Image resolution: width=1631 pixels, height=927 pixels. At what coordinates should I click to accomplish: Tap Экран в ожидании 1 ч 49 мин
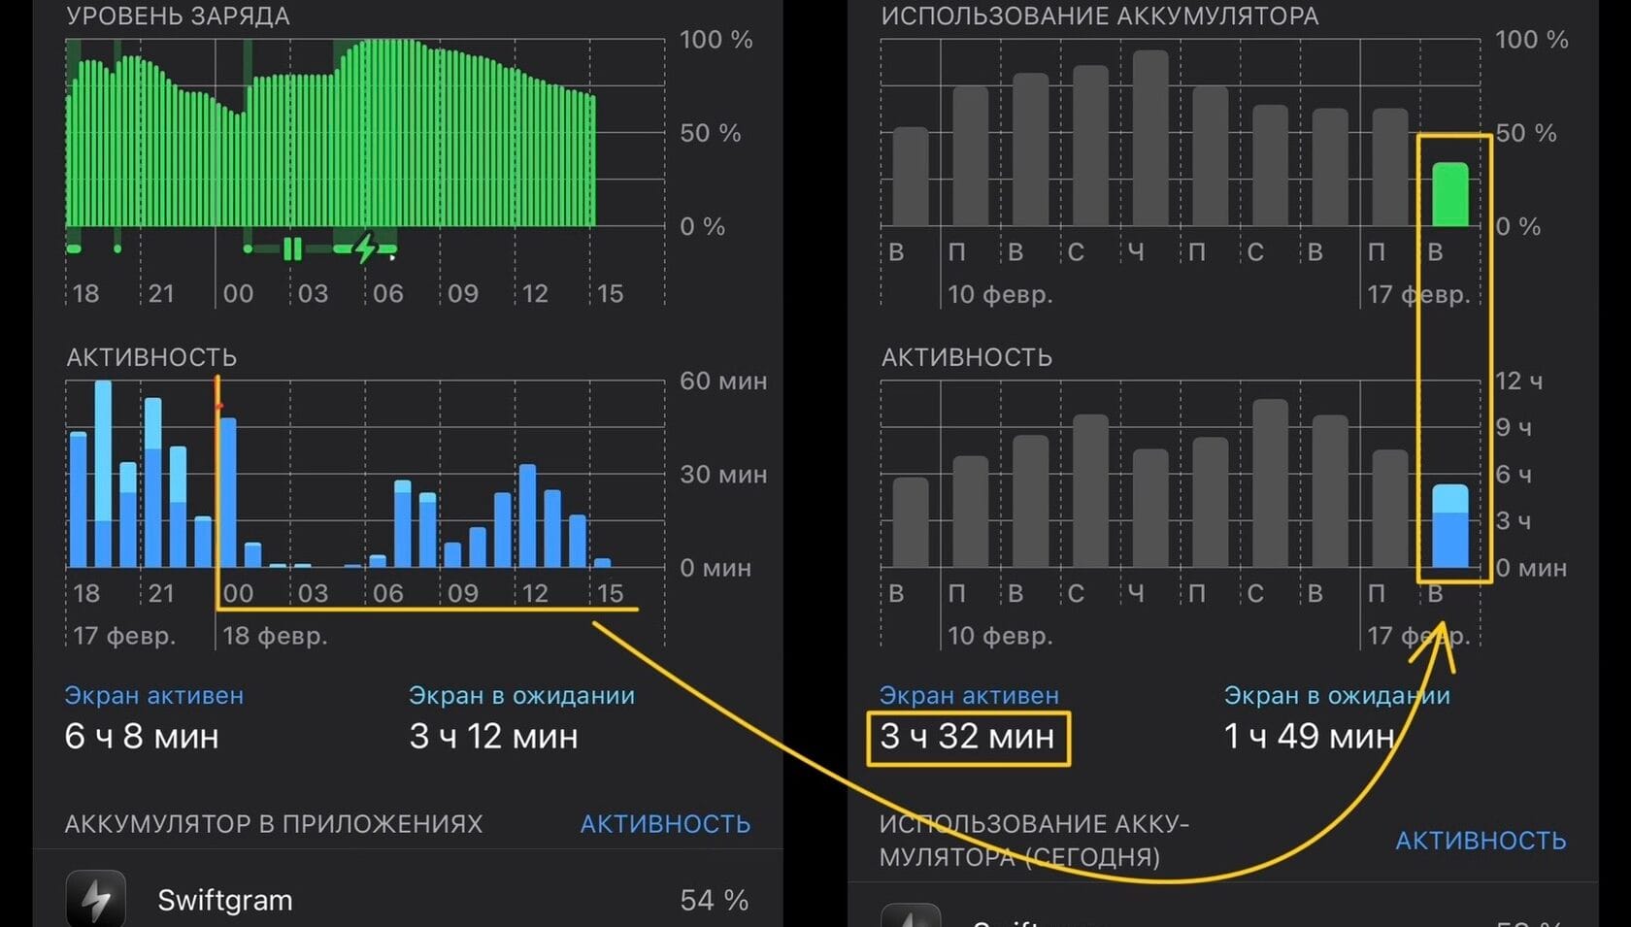[1309, 737]
